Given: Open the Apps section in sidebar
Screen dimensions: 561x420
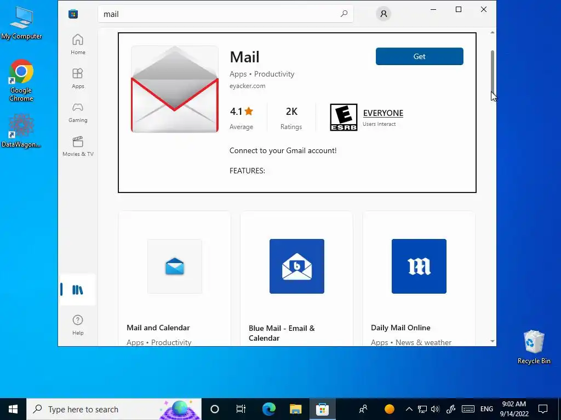Looking at the screenshot, I should (x=78, y=78).
